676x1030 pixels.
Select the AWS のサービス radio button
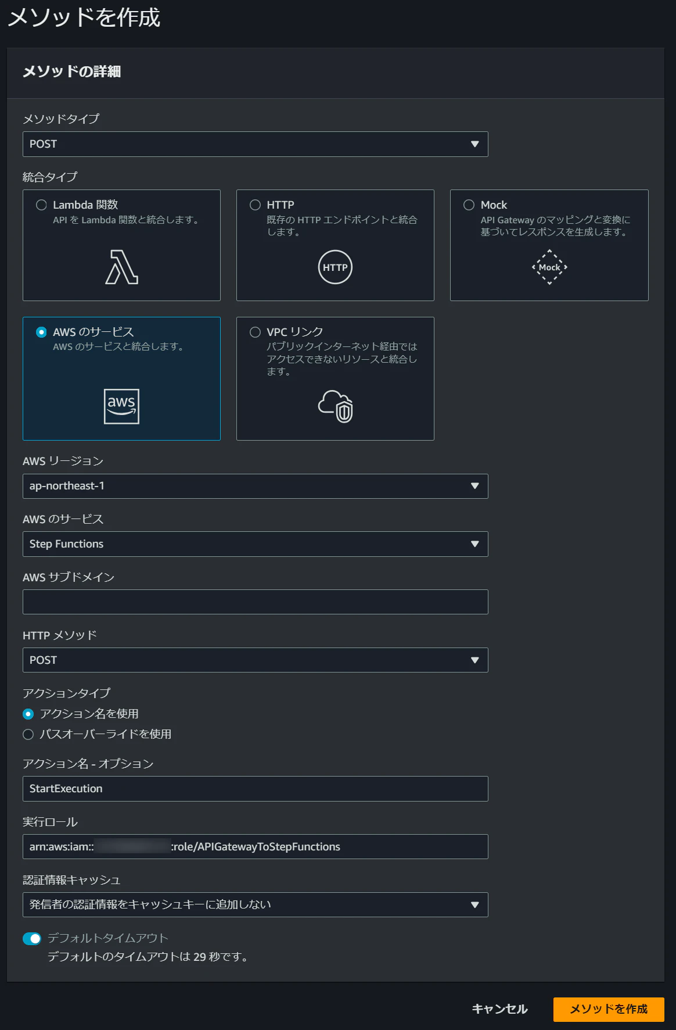41,332
